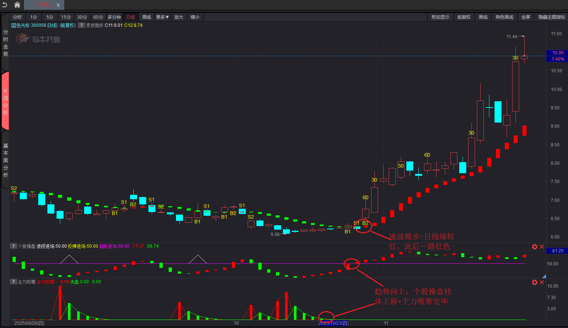This screenshot has width=568, height=328.
Task: Go to the home screen icon
Action: [17, 5]
